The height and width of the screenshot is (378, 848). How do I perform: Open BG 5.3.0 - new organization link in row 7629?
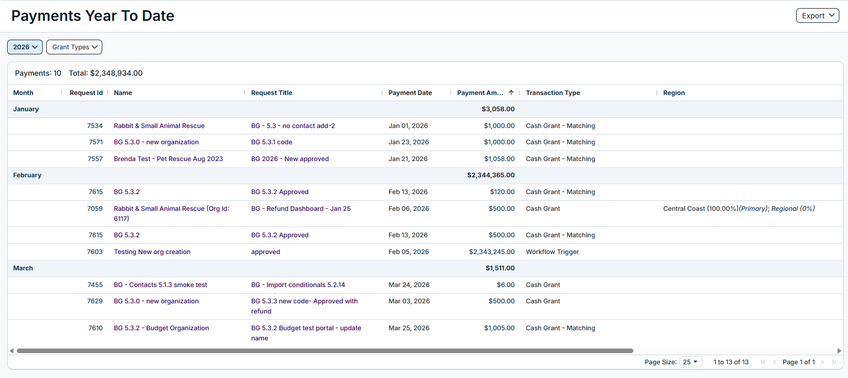tap(156, 301)
